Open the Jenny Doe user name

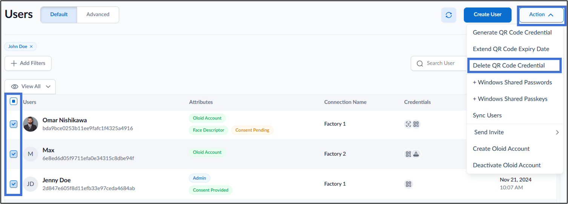[x=57, y=180]
